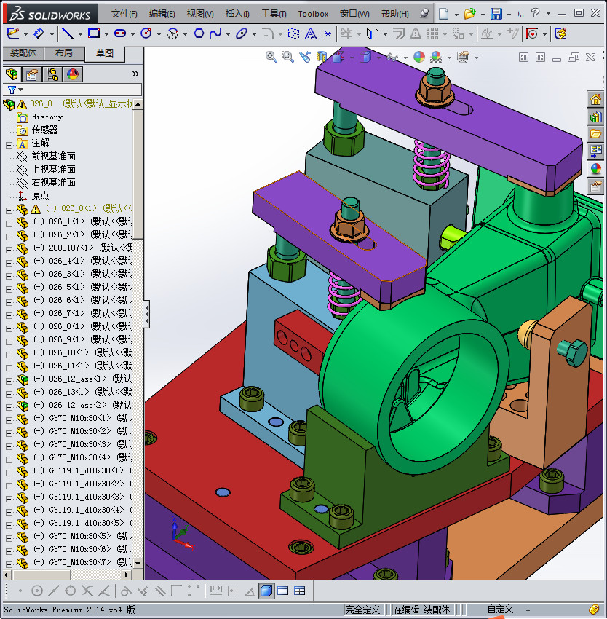This screenshot has height=619, width=607.
Task: Activate the Zoom to Area tool
Action: (287, 55)
